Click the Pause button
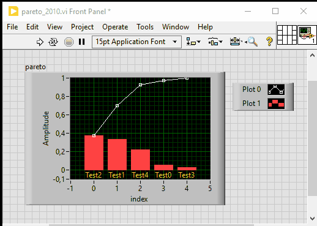The width and height of the screenshot is (317, 226). coord(82,42)
